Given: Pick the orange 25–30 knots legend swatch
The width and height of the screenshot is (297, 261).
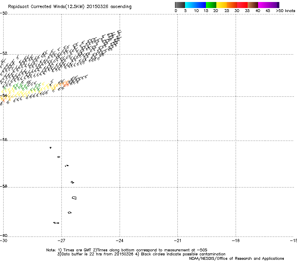Looking at the screenshot, I should (x=232, y=5).
